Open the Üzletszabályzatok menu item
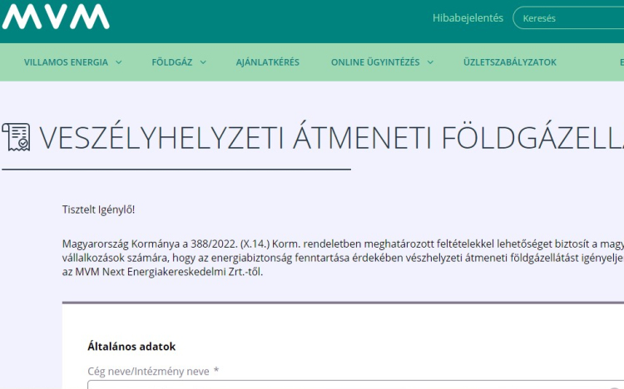The width and height of the screenshot is (624, 389). pyautogui.click(x=509, y=62)
